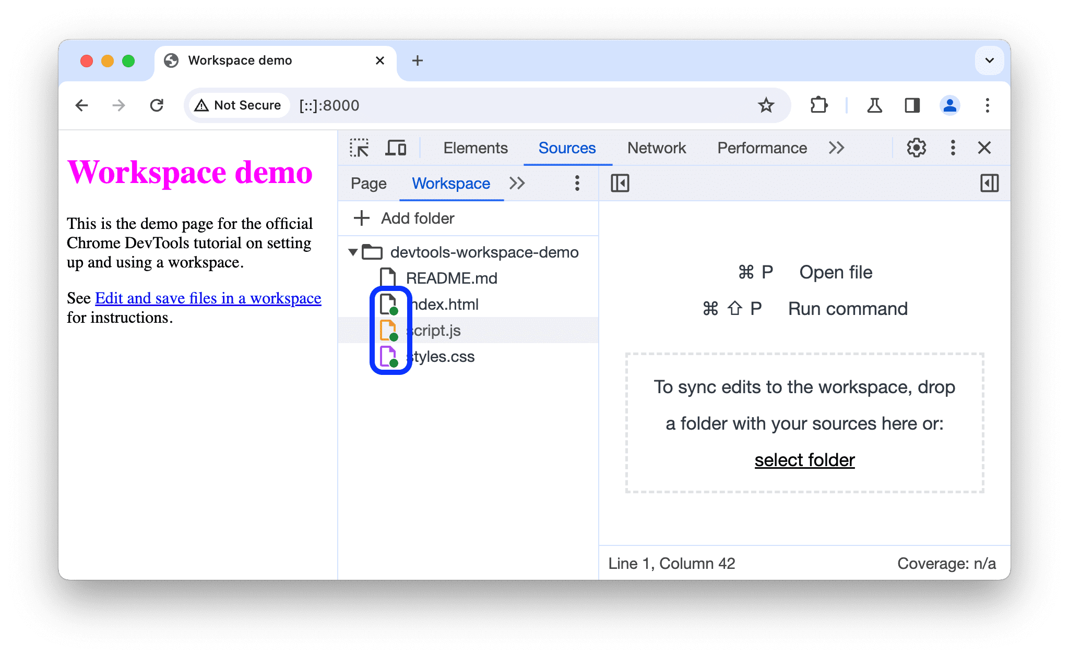Click the Page tab in Sources
This screenshot has height=657, width=1069.
[369, 183]
